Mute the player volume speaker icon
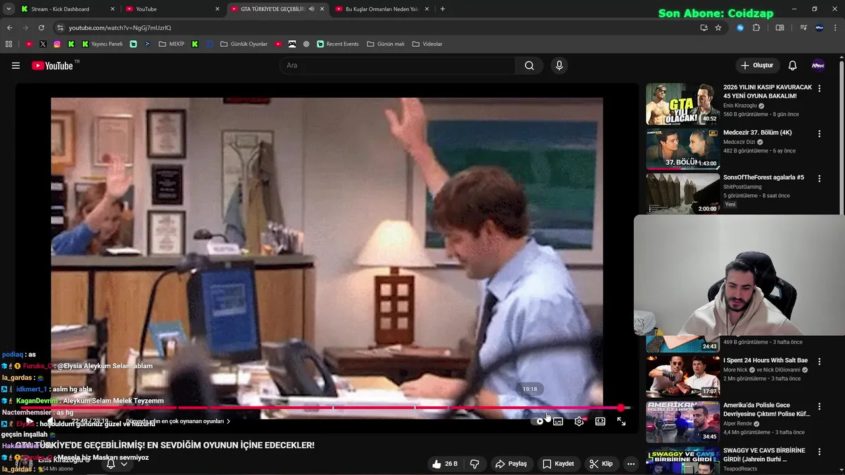 click(51, 421)
